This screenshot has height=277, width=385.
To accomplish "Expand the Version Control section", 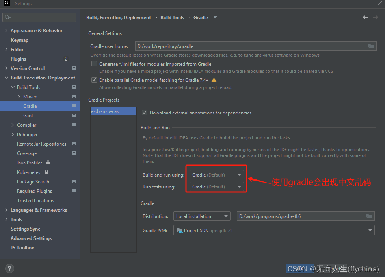I will pos(6,68).
